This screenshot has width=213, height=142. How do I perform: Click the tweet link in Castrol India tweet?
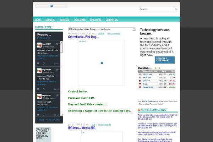(x=47, y=57)
